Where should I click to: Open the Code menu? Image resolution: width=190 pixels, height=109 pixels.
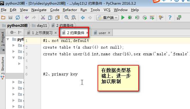(x=55, y=10)
